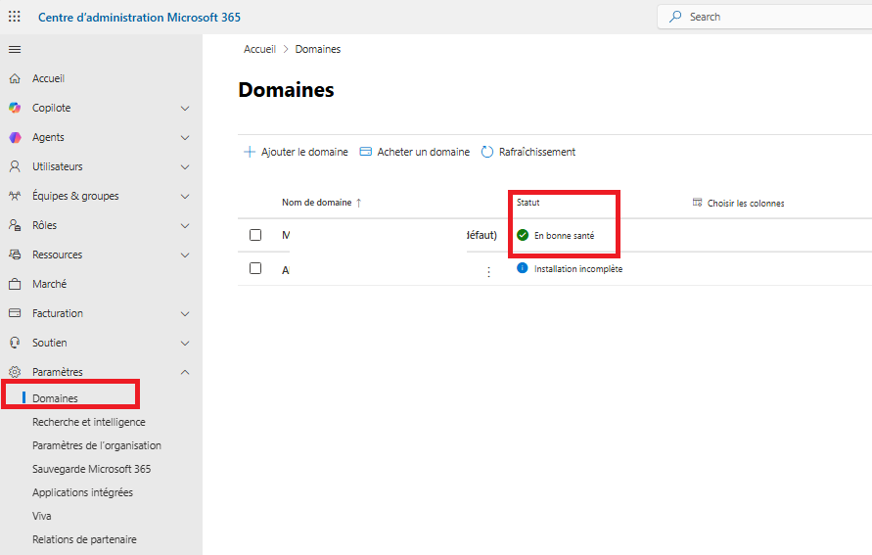This screenshot has width=872, height=555.
Task: Open the three-dot menu on second domain row
Action: [488, 272]
